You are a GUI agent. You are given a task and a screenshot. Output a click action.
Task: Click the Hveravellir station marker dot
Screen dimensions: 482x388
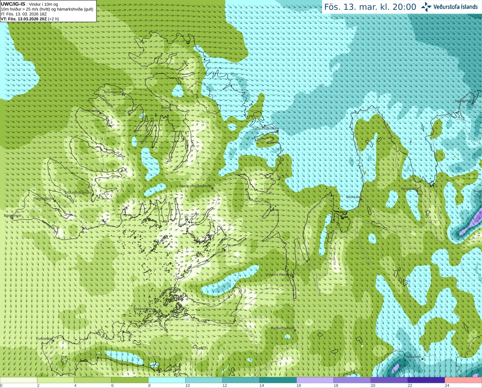(x=423, y=359)
